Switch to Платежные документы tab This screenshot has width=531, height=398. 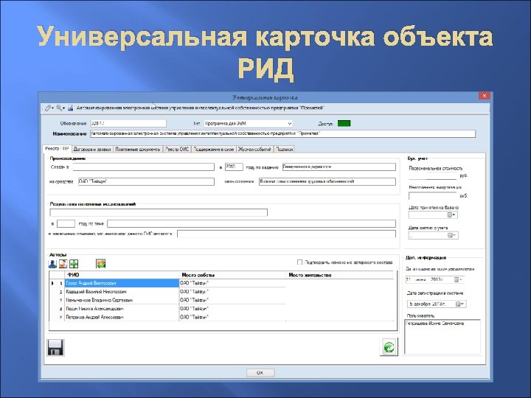138,149
